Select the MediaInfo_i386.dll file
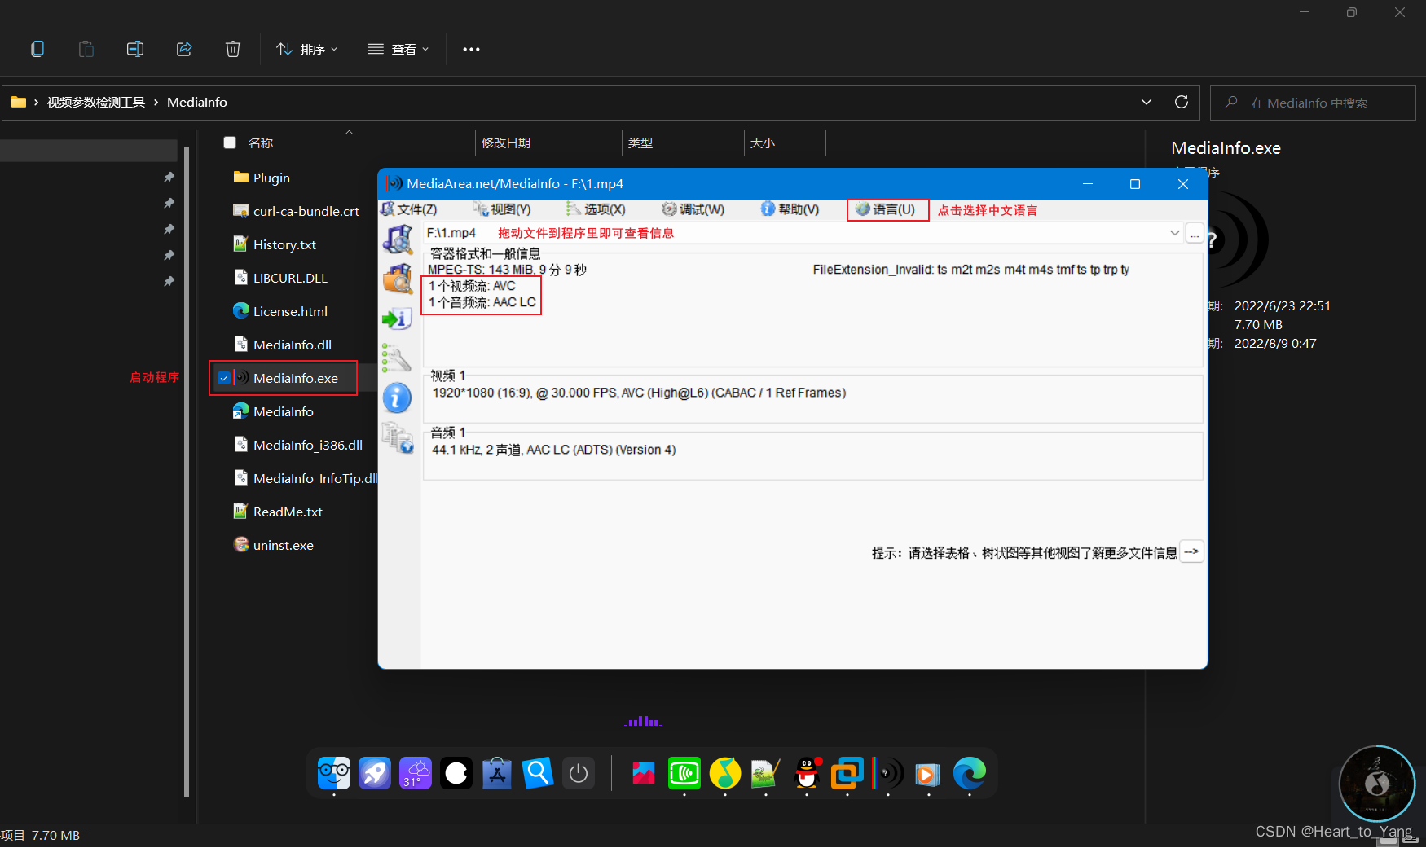 point(298,445)
